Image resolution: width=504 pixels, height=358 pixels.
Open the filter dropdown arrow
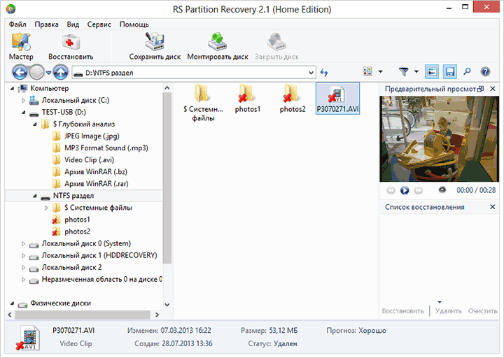click(416, 72)
